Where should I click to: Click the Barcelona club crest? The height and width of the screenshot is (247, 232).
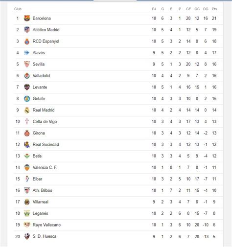click(x=27, y=18)
